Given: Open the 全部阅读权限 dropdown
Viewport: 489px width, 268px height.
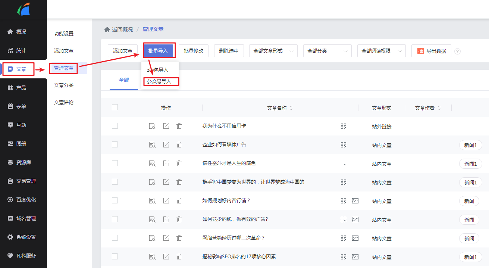Looking at the screenshot, I should point(382,51).
